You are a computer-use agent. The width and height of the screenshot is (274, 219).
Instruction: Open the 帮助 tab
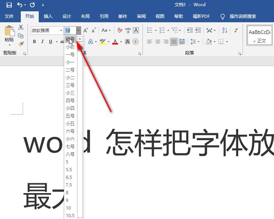pyautogui.click(x=178, y=16)
